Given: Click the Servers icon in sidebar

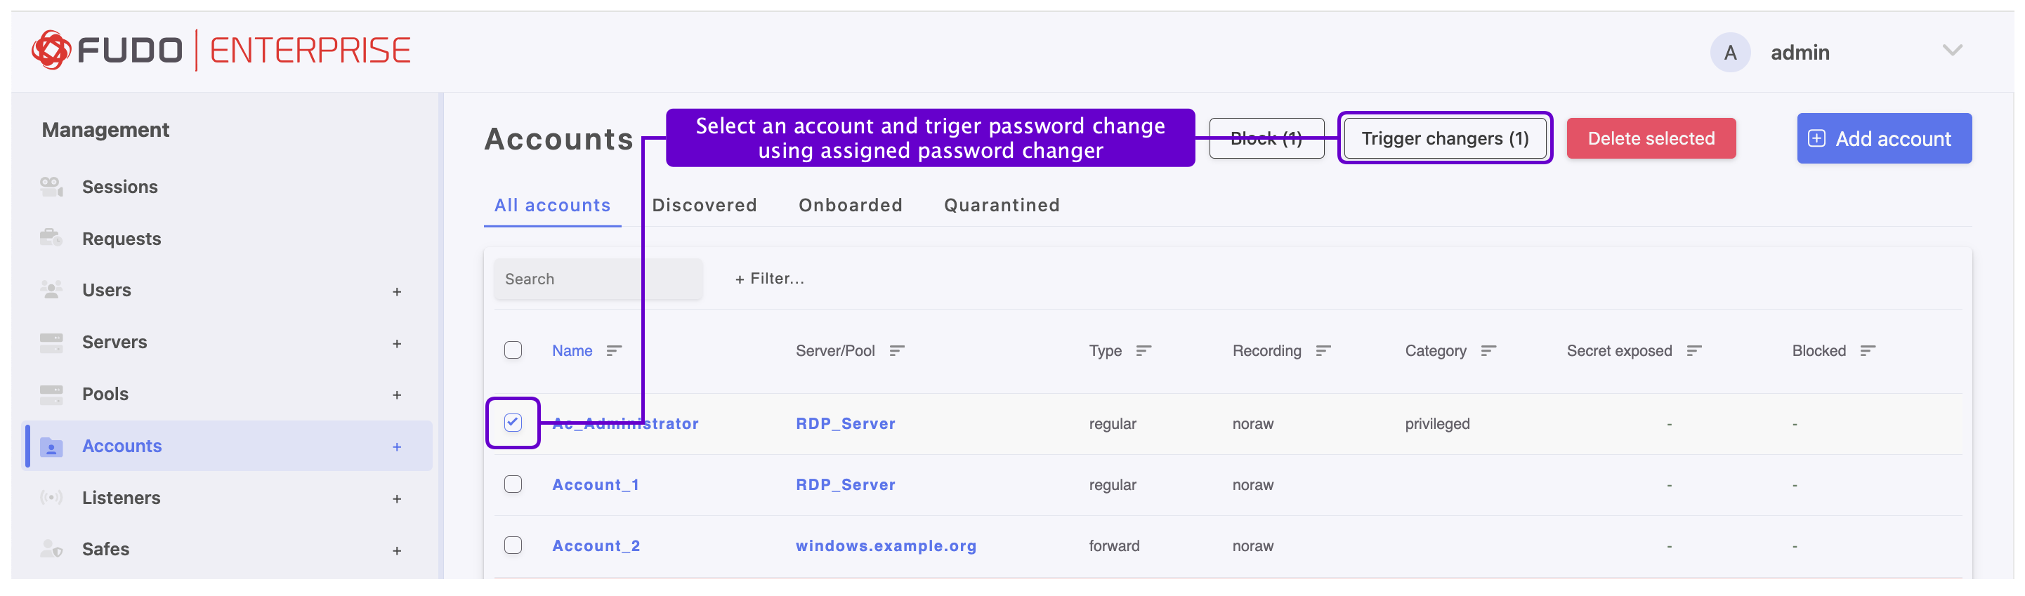Looking at the screenshot, I should (51, 343).
